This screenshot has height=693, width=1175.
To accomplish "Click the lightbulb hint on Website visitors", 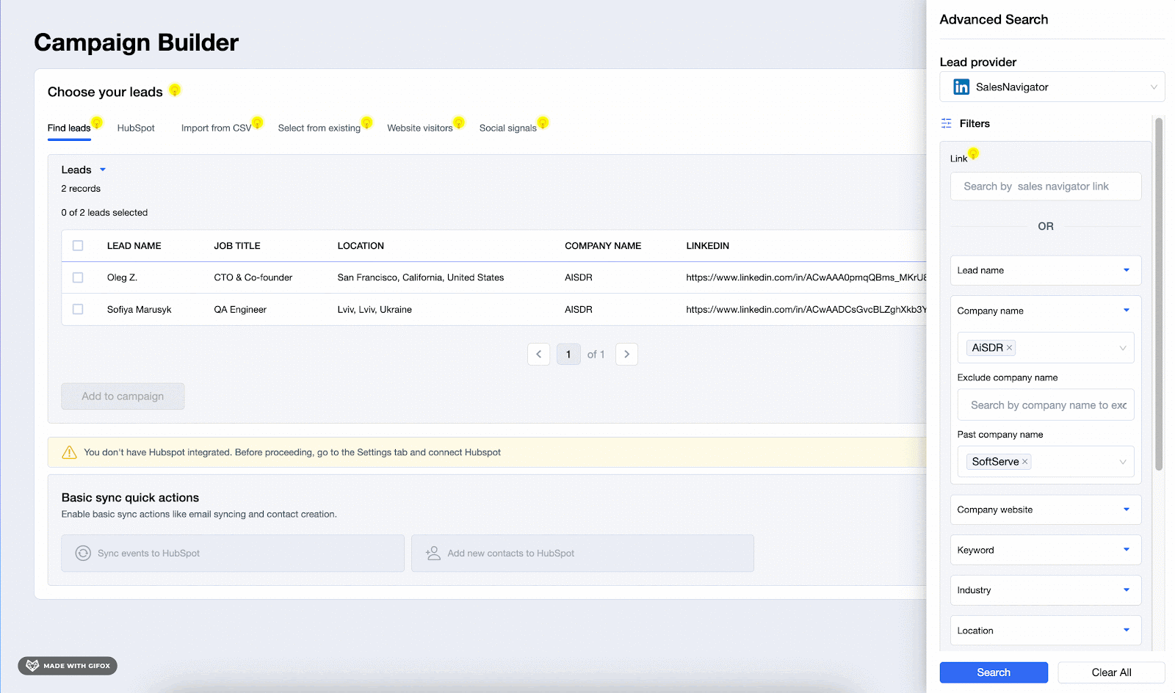I will coord(459,123).
